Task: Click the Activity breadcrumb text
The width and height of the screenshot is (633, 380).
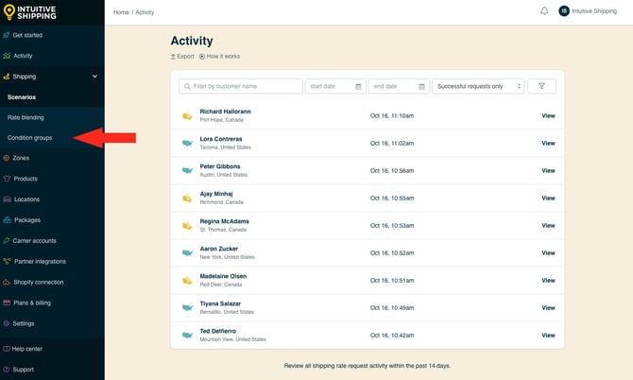Action: (x=145, y=12)
